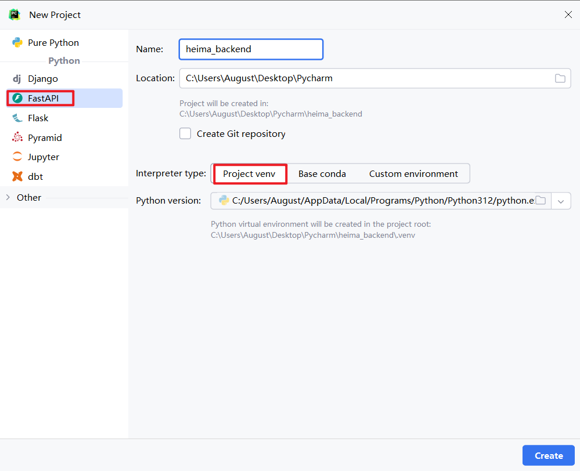Screen dimensions: 580x471
Task: Click the PyCharm logo in title bar
Action: 15,15
